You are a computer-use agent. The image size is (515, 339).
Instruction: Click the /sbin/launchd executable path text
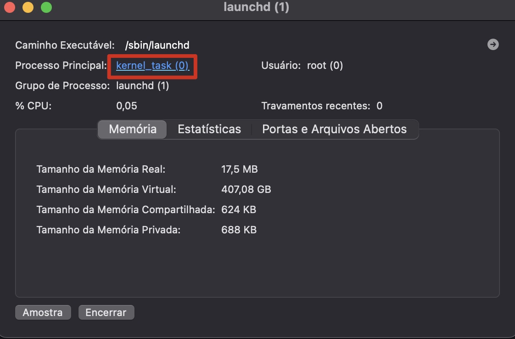coord(157,45)
